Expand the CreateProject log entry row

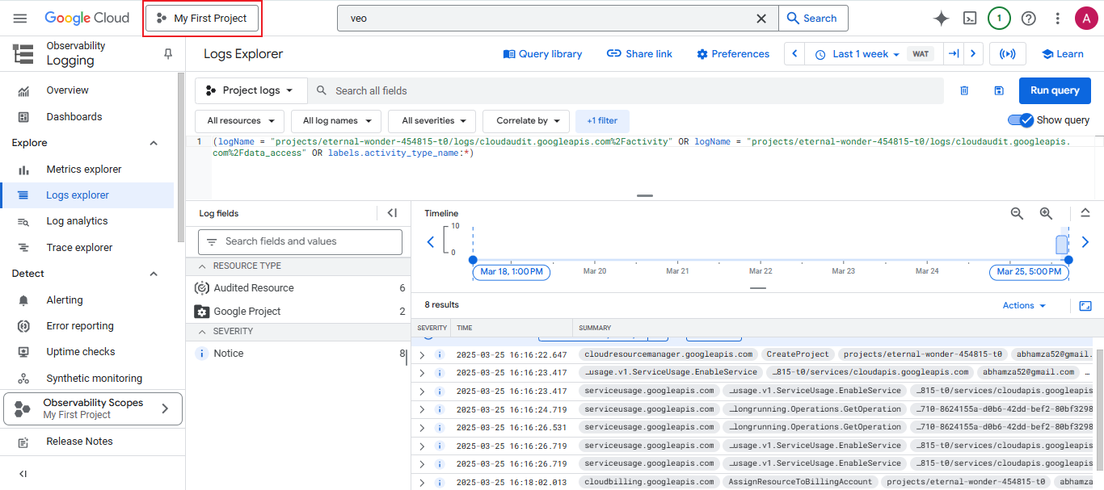coord(422,354)
